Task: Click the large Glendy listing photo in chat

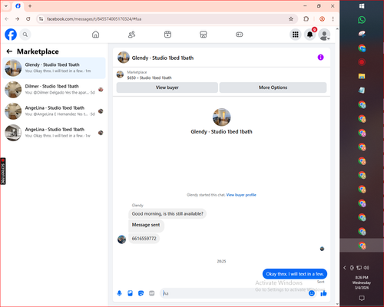Action: click(221, 117)
